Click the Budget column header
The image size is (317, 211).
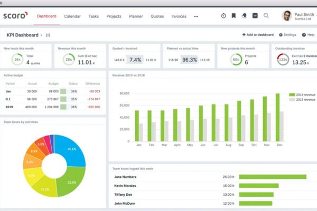pyautogui.click(x=53, y=83)
